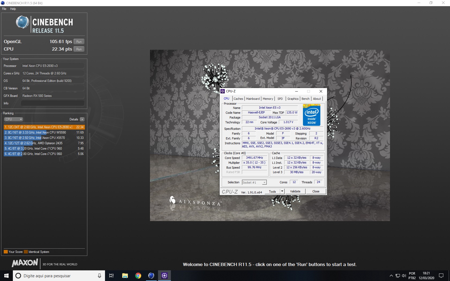Click the network icon in system tray
Screen dimensions: 450x281
398,276
